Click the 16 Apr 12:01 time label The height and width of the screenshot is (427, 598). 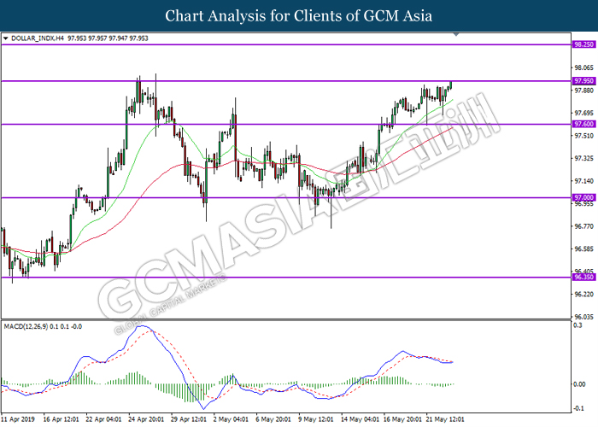[x=61, y=419]
